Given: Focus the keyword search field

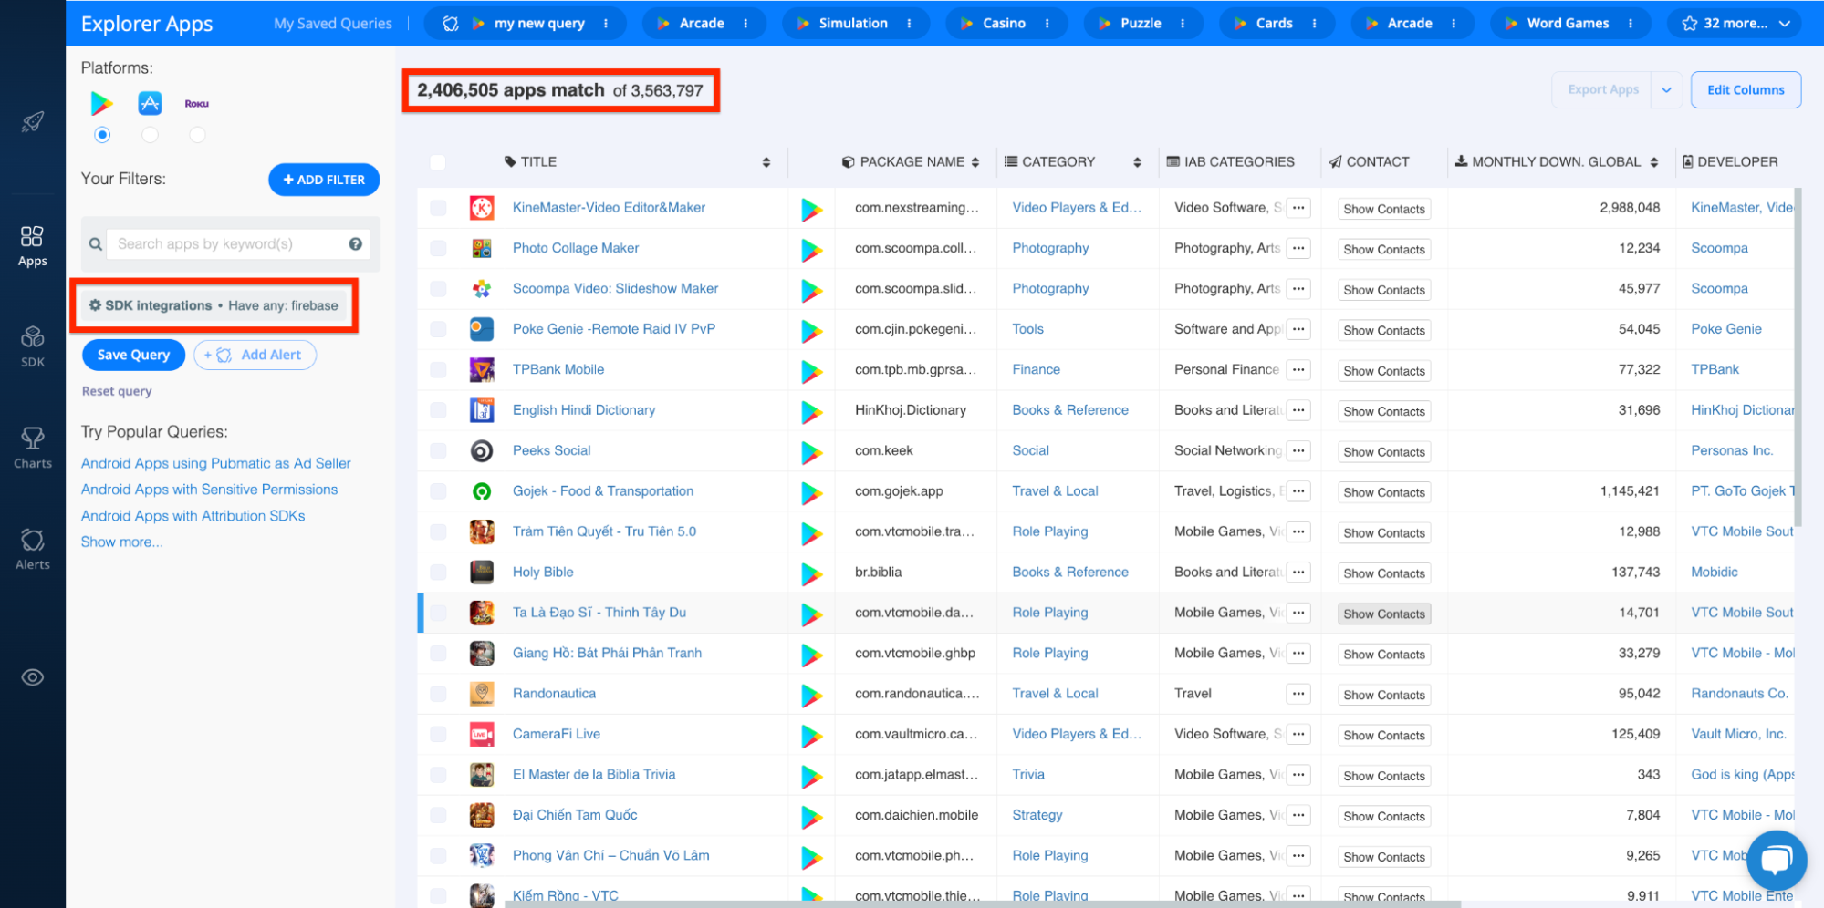Looking at the screenshot, I should pyautogui.click(x=238, y=244).
